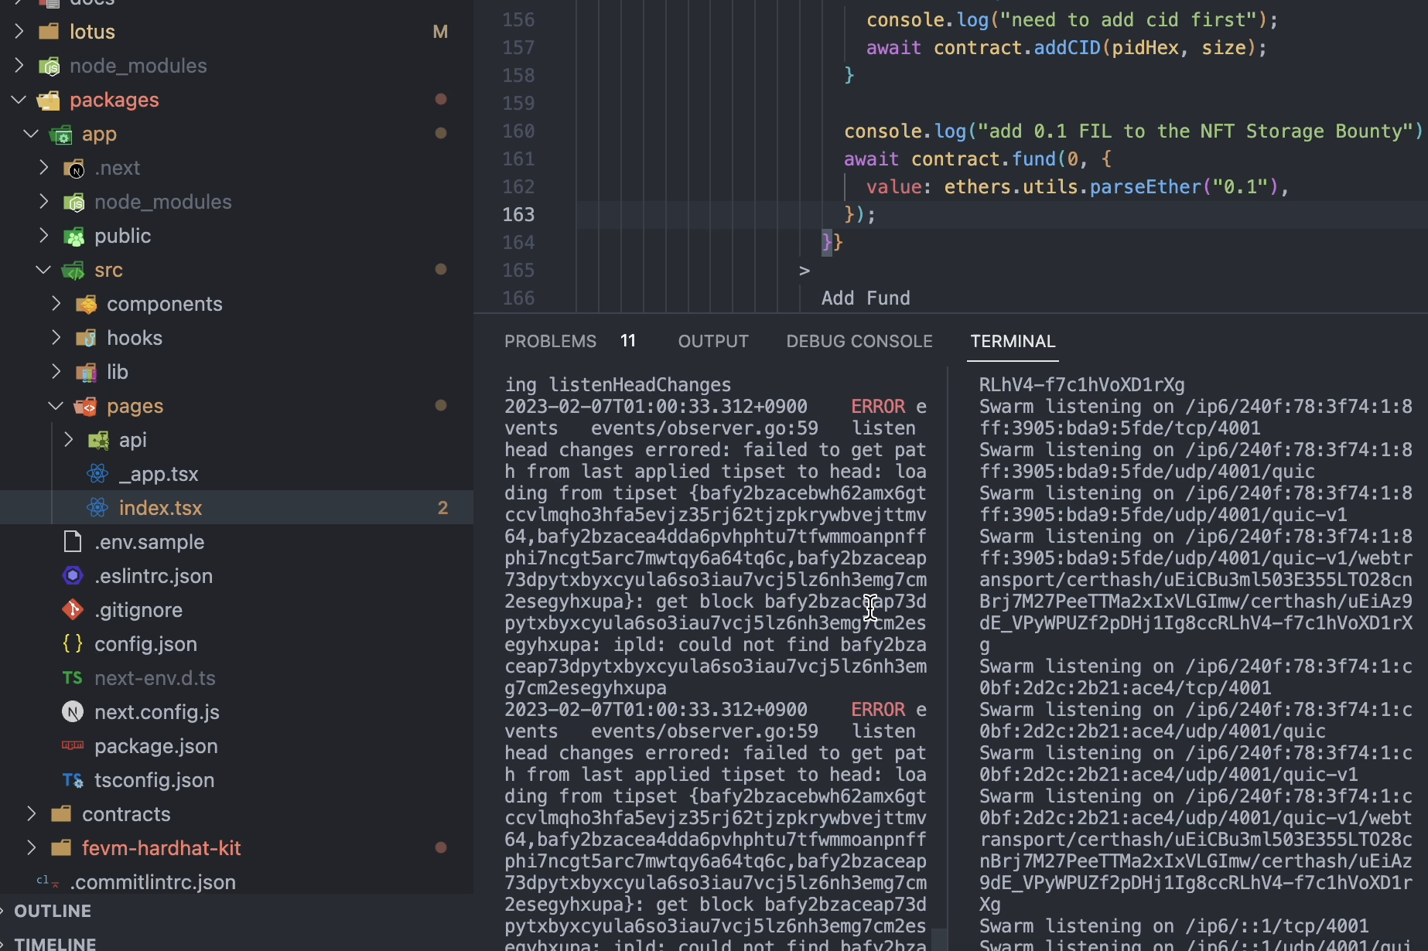The image size is (1428, 951).
Task: Expand the .next folder chevron
Action: [44, 168]
